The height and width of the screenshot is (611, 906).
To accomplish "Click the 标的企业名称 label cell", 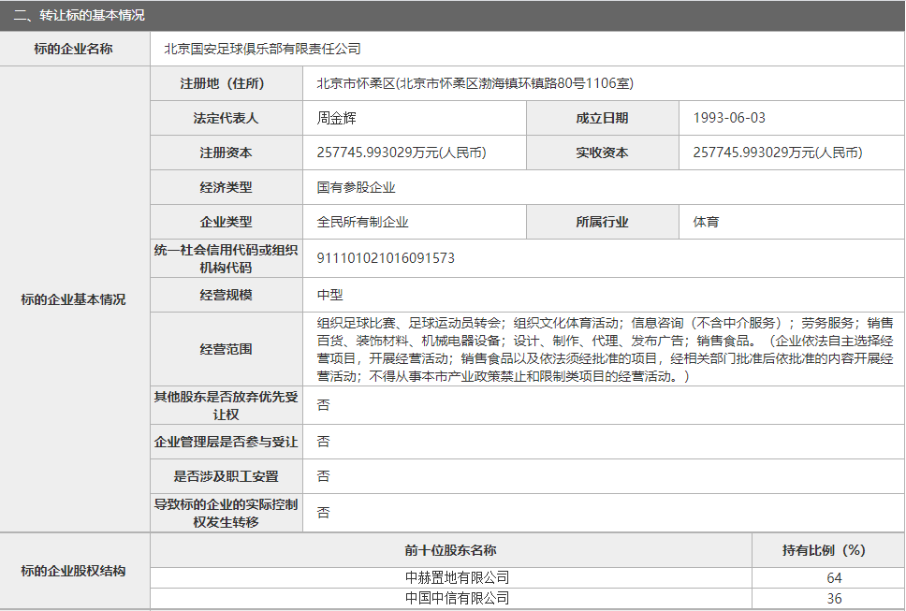I will tap(73, 49).
